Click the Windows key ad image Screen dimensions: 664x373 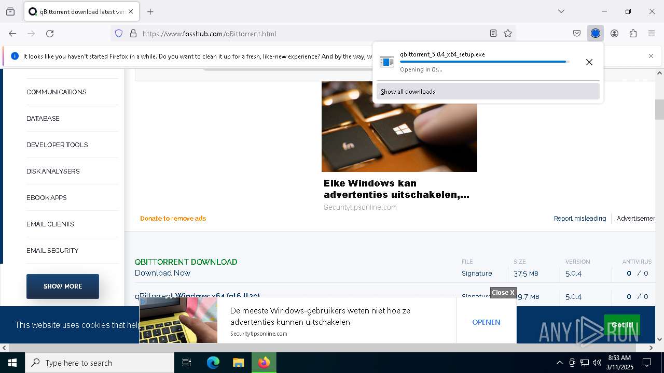point(399,126)
